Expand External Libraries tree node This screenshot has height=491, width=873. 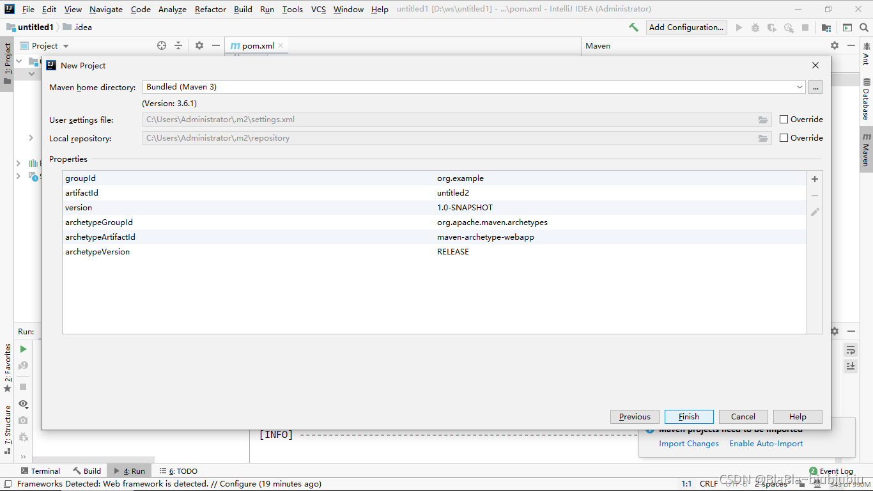click(x=19, y=163)
